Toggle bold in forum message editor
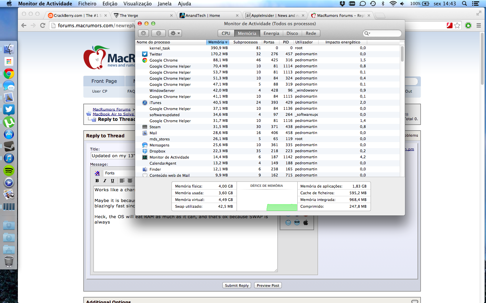The image size is (486, 303). point(97,181)
